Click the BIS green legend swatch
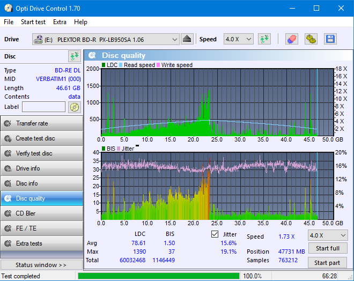Image resolution: width=354 pixels, height=281 pixels. (x=104, y=149)
